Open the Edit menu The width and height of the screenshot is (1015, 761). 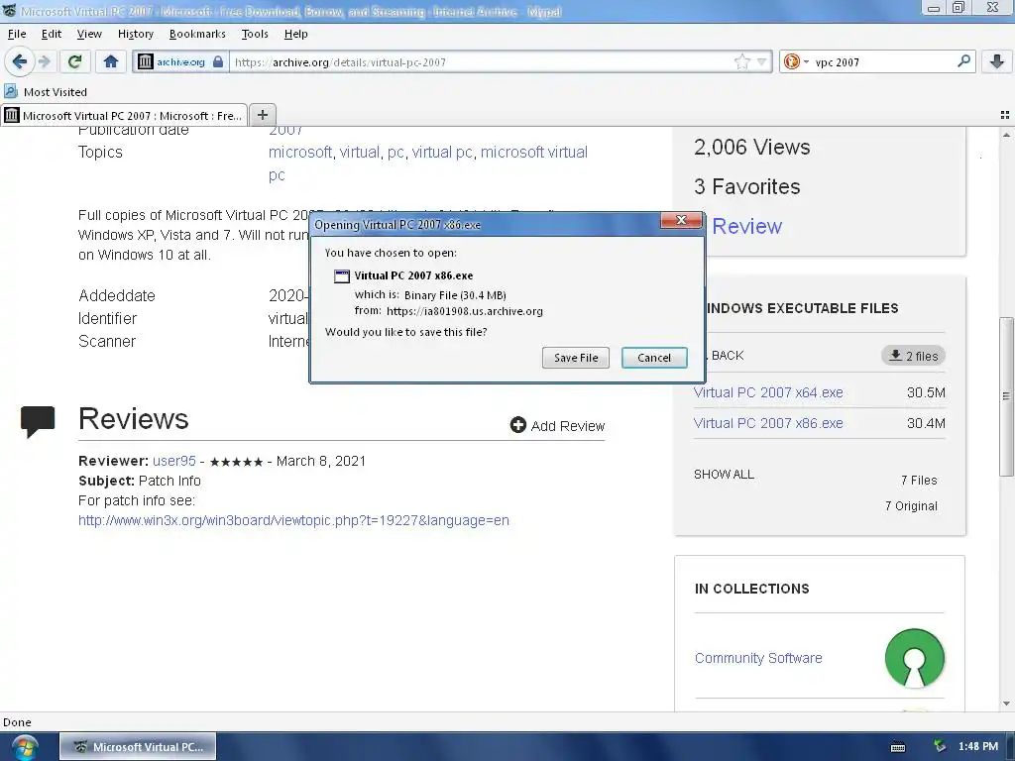(52, 34)
